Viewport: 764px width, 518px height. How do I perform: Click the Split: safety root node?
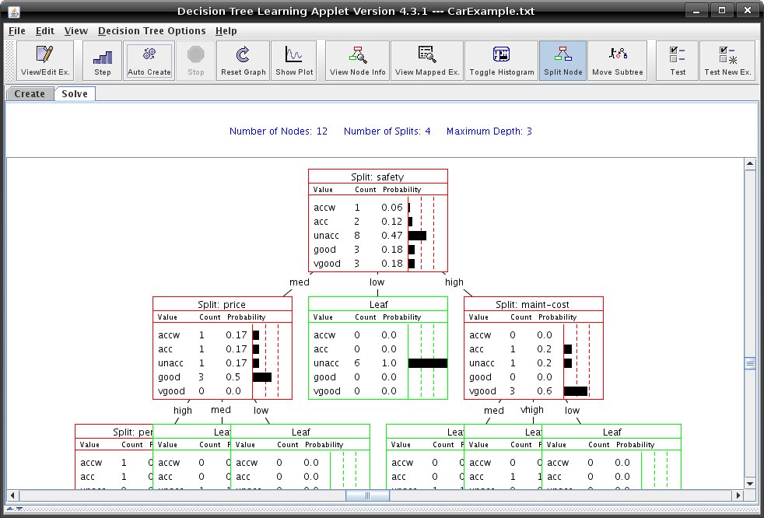tap(378, 220)
